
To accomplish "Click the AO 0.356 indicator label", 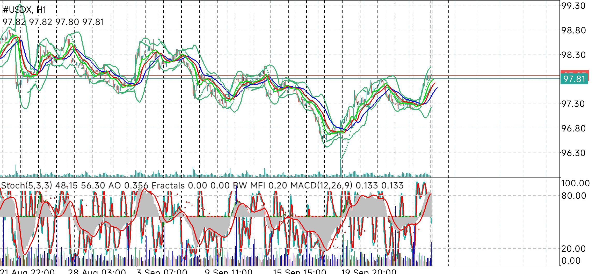I will pos(128,186).
